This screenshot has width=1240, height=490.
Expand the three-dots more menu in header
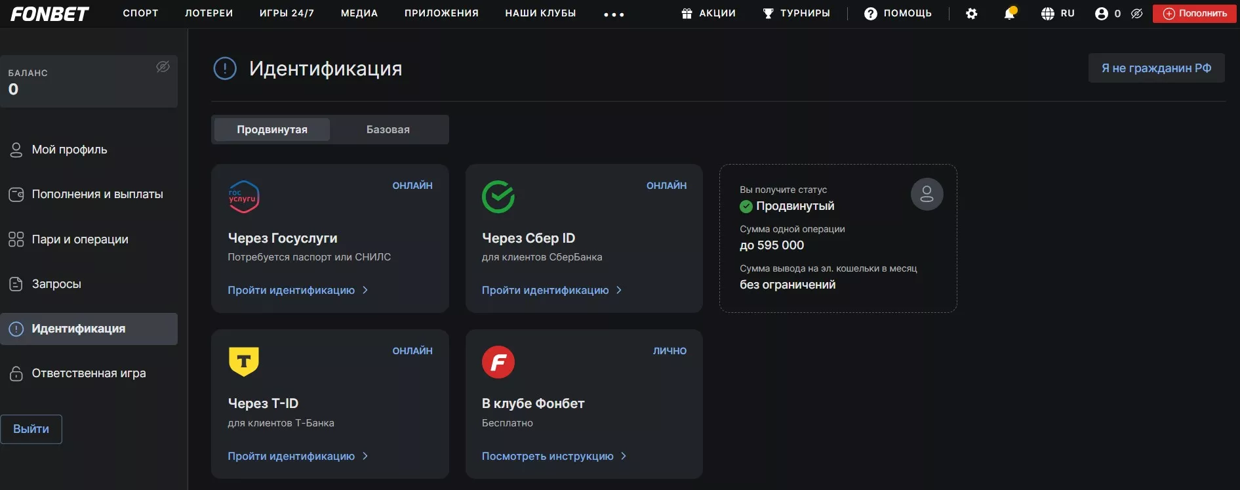pyautogui.click(x=614, y=14)
